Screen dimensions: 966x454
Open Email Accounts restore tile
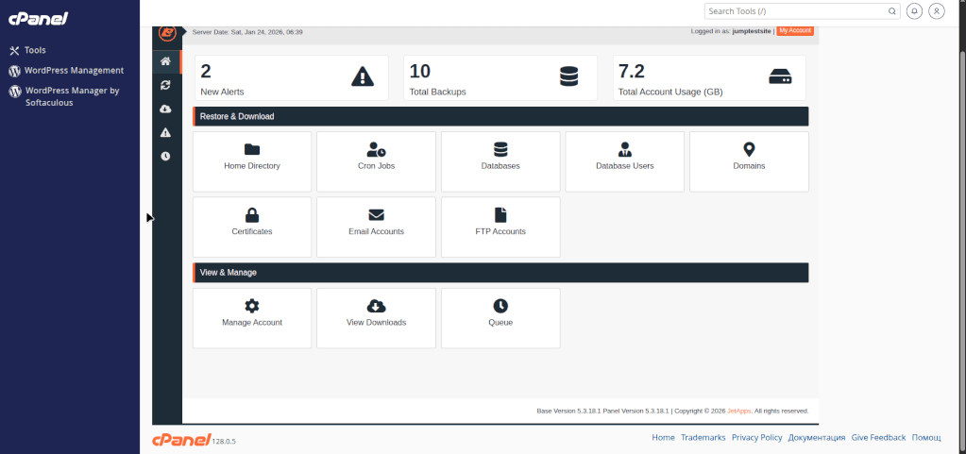[x=376, y=227]
